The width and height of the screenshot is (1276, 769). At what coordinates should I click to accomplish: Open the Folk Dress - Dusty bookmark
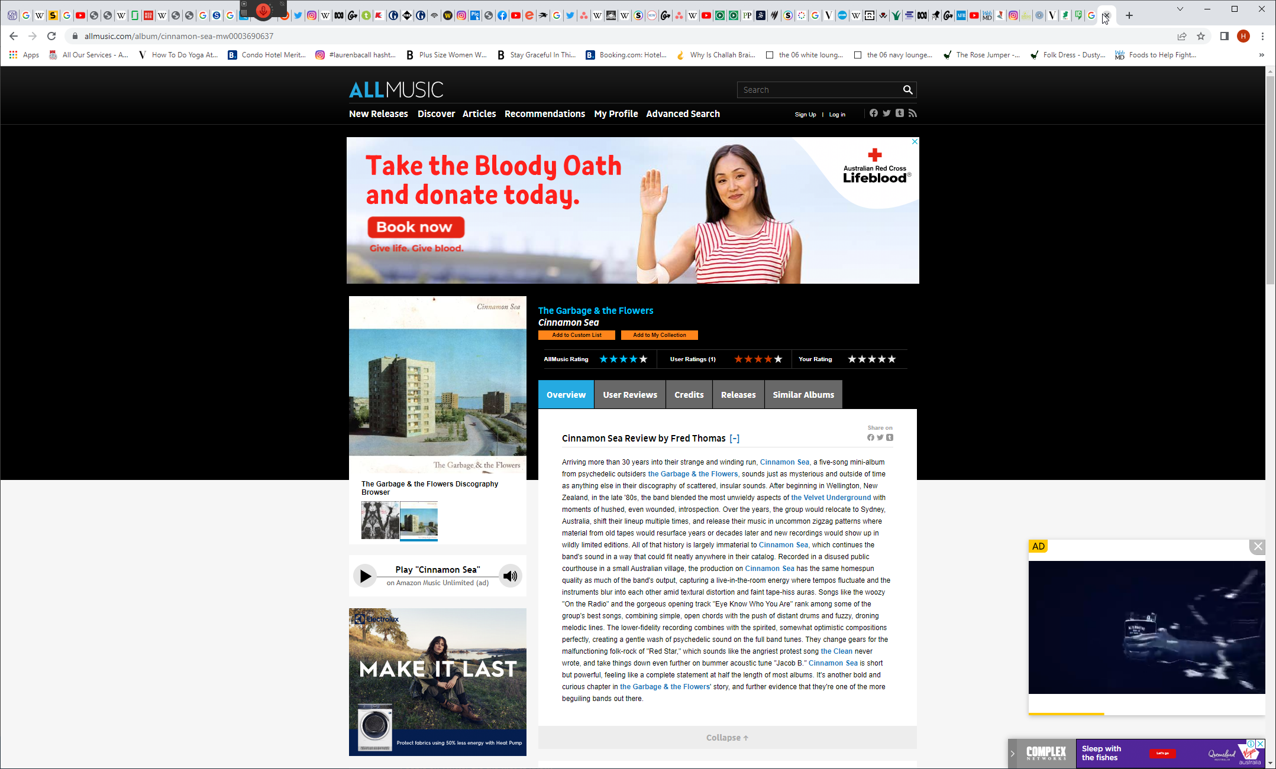click(1068, 55)
